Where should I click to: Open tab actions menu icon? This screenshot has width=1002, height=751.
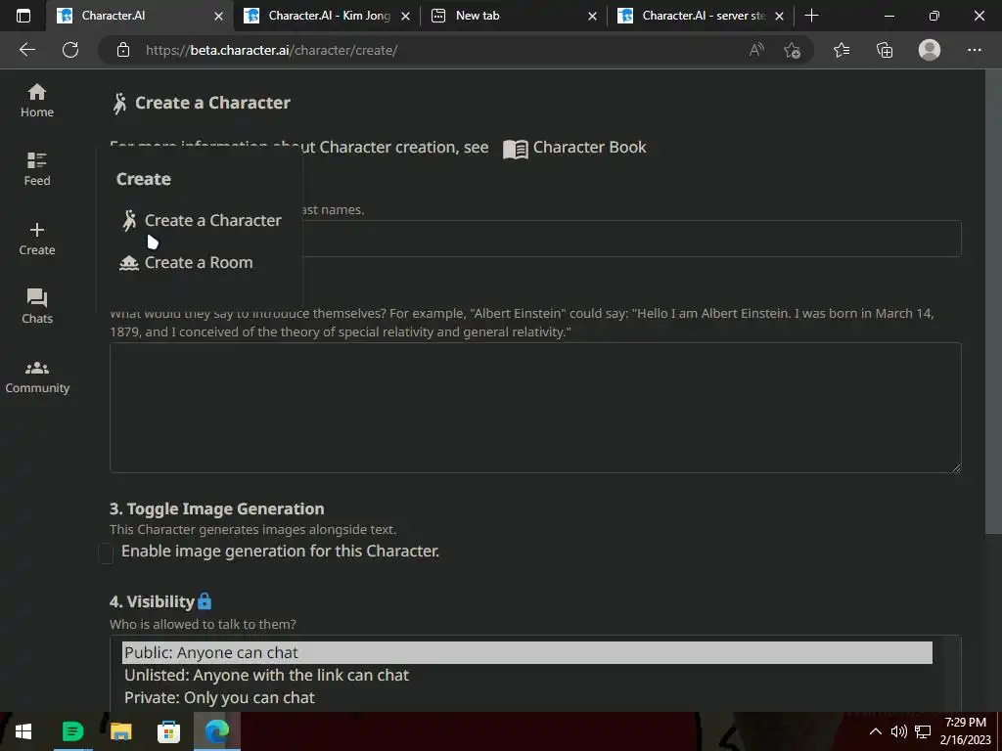click(x=23, y=16)
